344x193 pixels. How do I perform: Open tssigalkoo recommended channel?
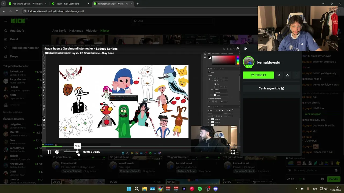pyautogui.click(x=23, y=126)
